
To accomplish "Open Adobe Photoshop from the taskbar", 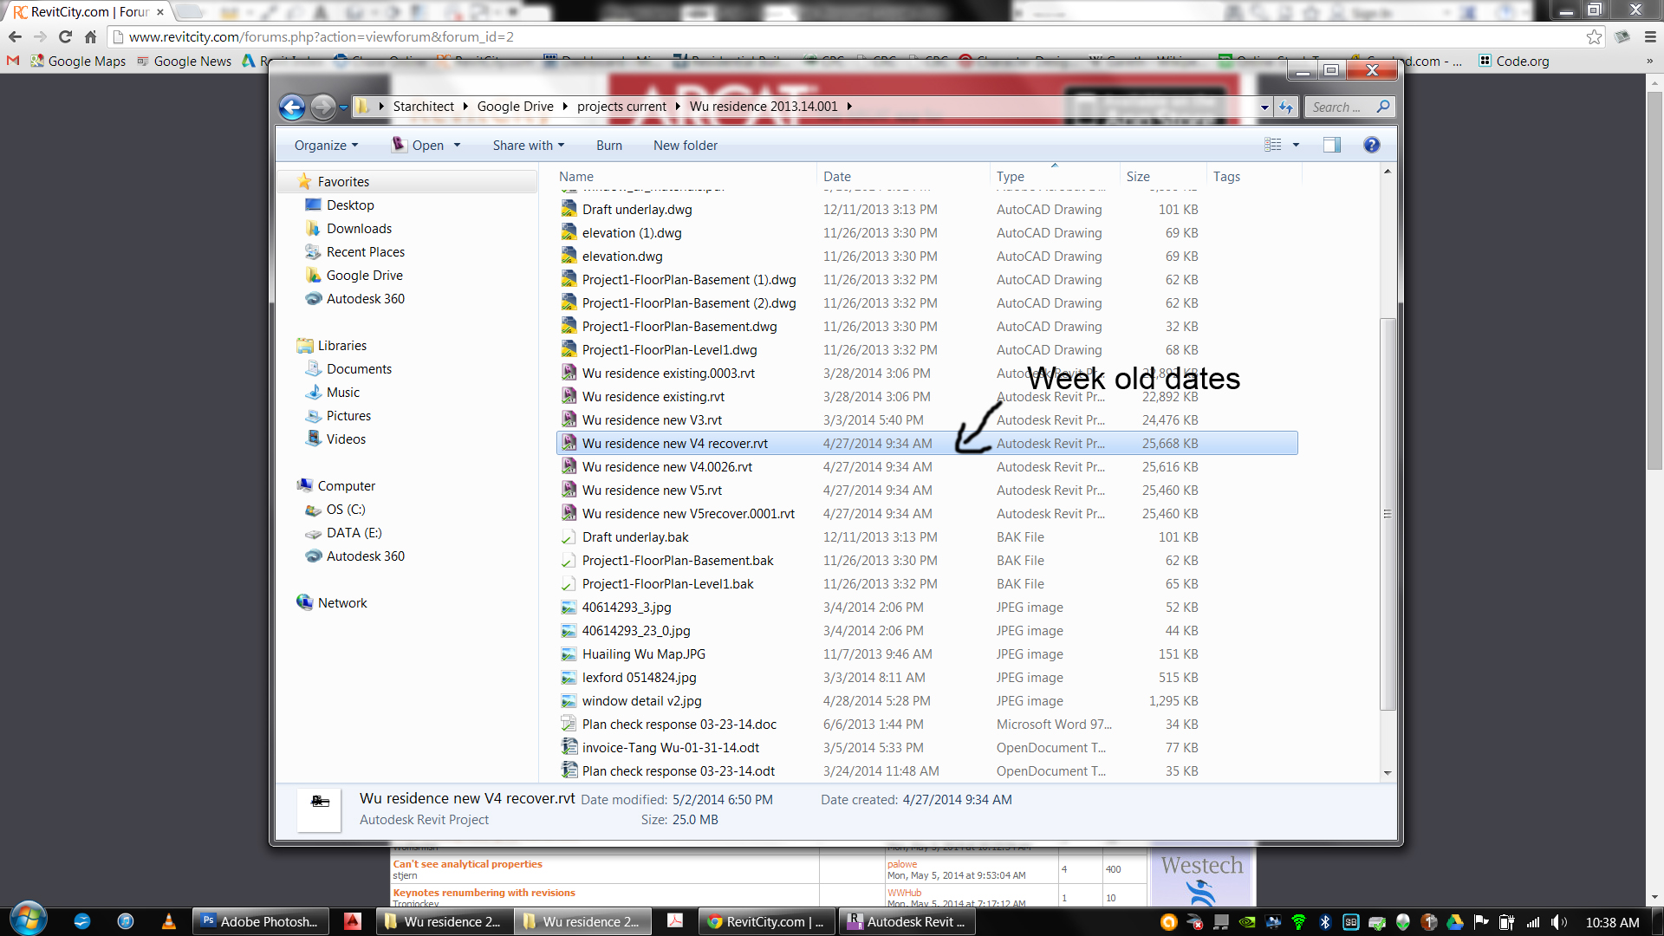I will [x=260, y=921].
